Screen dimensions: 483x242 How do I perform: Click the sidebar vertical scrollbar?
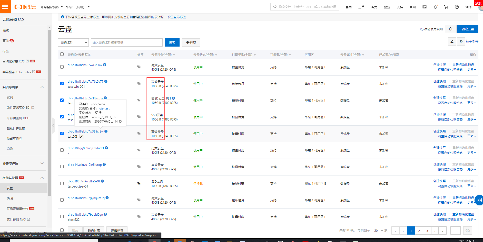[x=50, y=113]
